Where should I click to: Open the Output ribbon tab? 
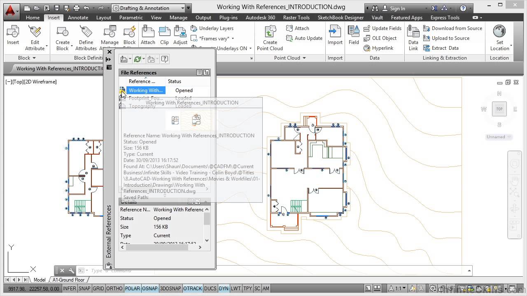203,18
